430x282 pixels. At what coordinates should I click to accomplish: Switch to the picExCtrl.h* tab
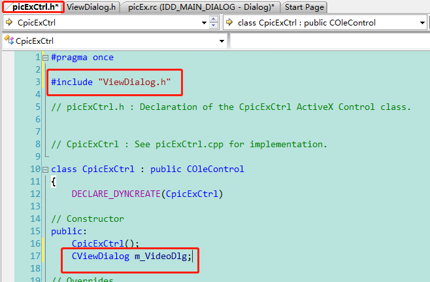(x=33, y=7)
